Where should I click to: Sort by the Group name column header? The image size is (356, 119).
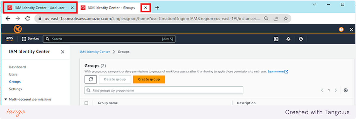coord(108,103)
